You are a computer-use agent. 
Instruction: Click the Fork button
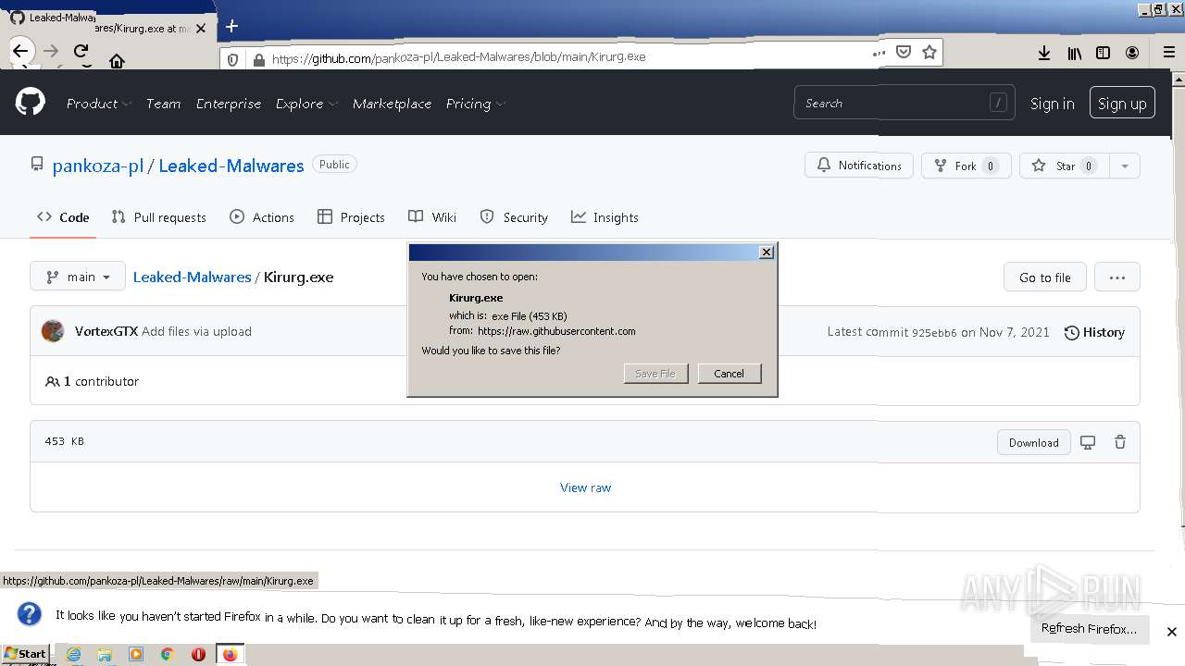click(x=966, y=166)
